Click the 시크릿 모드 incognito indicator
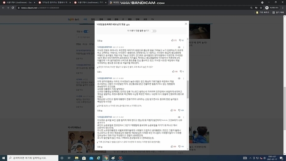The width and height of the screenshot is (286, 161). point(272,8)
